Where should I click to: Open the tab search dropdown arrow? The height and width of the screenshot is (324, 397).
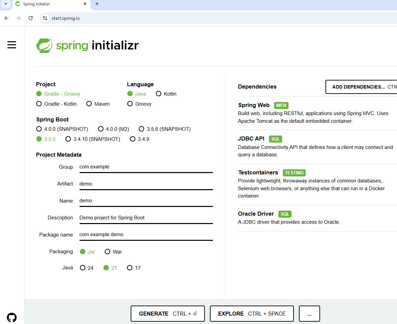point(6,4)
